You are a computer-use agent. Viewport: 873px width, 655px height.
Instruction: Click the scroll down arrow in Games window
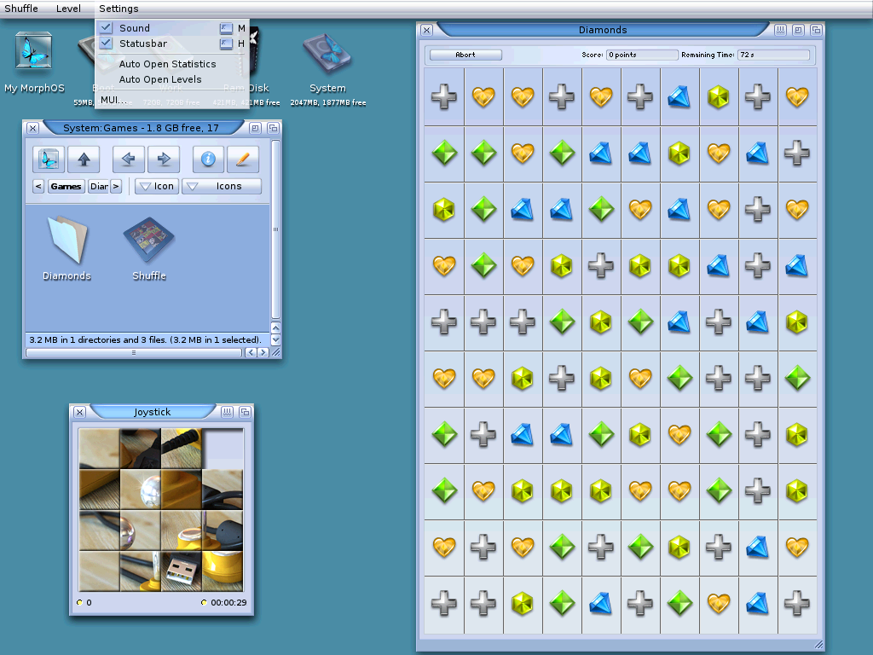pyautogui.click(x=275, y=339)
